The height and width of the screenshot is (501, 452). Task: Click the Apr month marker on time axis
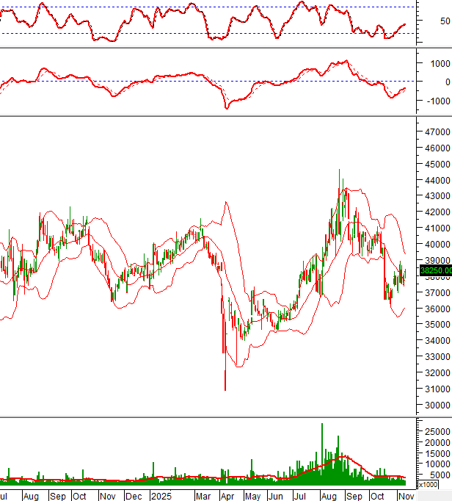(227, 496)
